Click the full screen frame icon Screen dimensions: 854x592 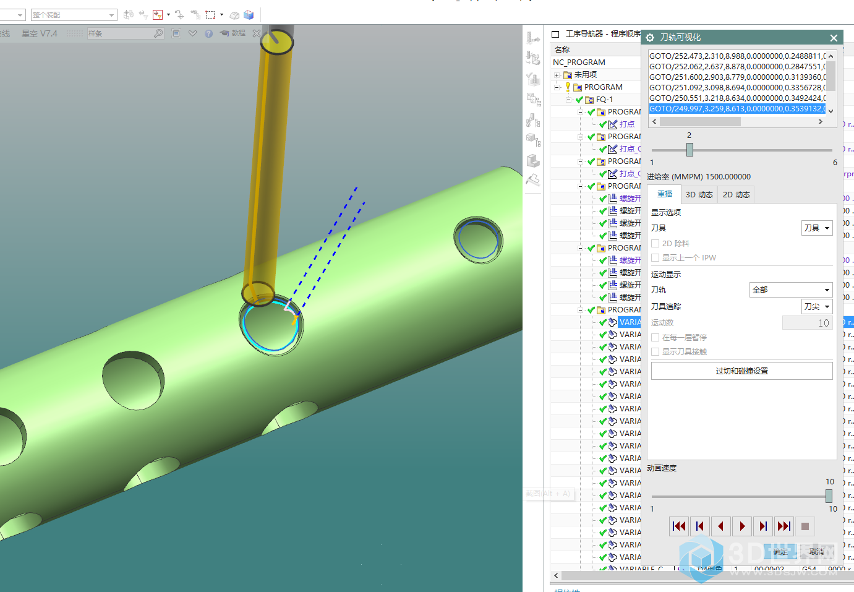click(x=176, y=33)
